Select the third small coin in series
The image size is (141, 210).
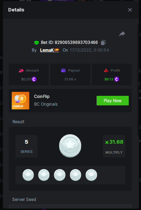click(x=60, y=175)
